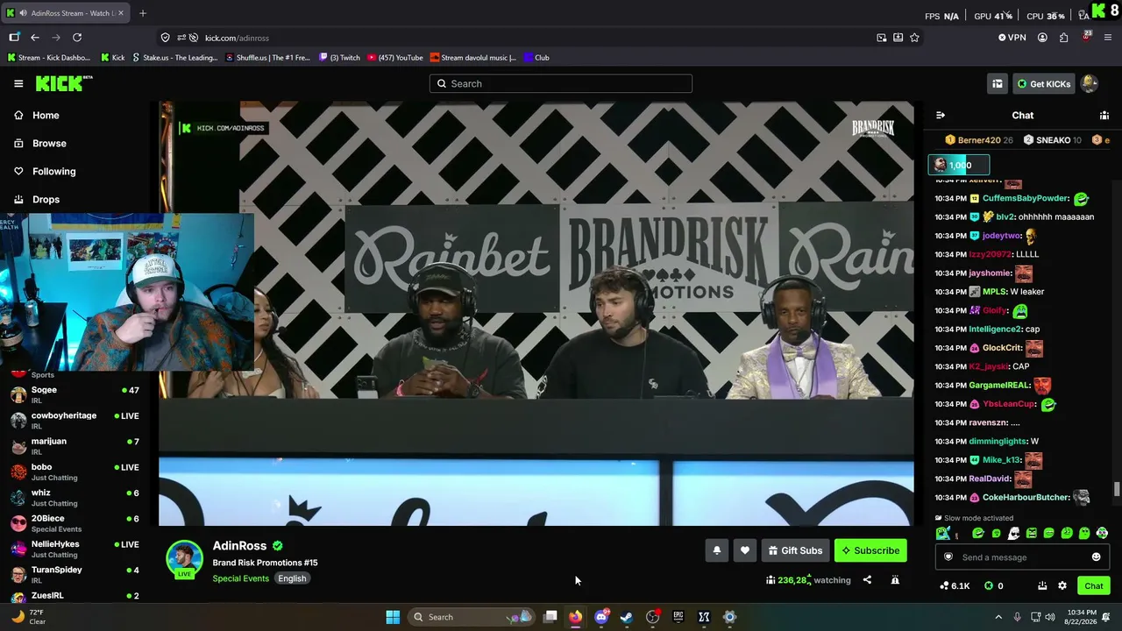Click the chat scrollbar thumb
1122x631 pixels.
1116,489
